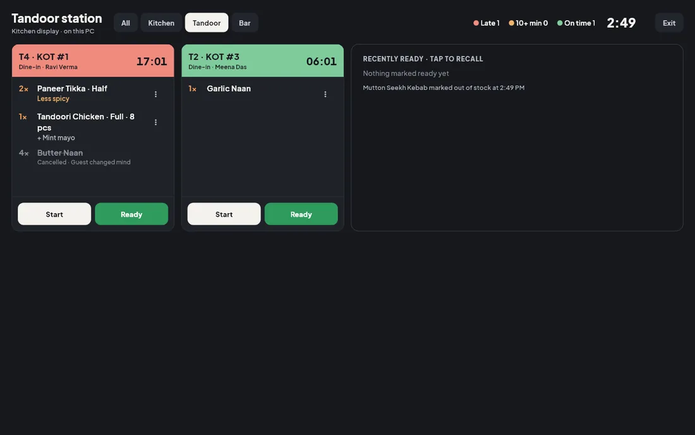Switch to the Kitchen tab

(161, 23)
